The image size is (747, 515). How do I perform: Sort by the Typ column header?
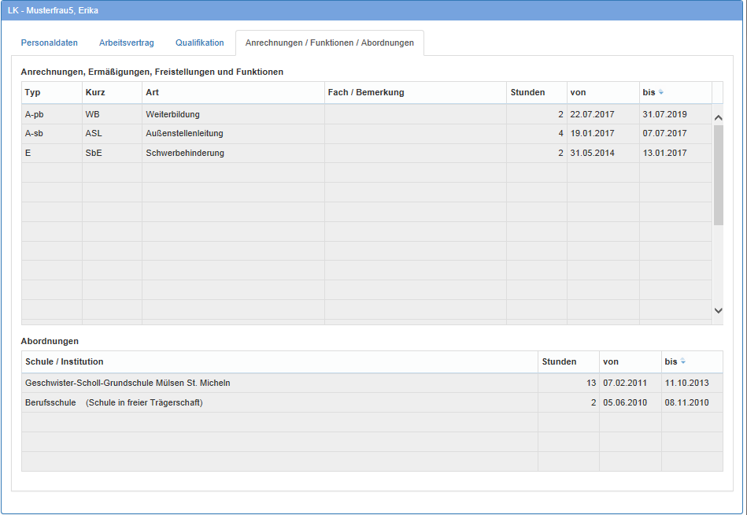[32, 93]
